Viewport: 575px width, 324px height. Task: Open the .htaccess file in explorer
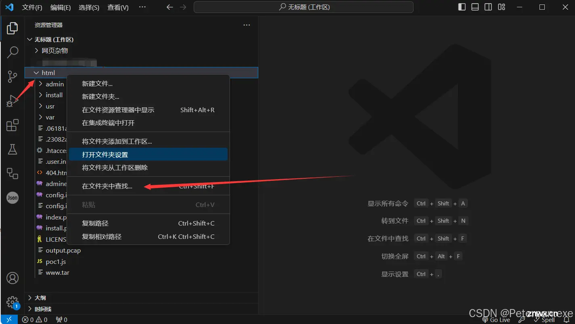pyautogui.click(x=52, y=151)
